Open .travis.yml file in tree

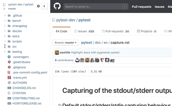[x=20, y=77]
